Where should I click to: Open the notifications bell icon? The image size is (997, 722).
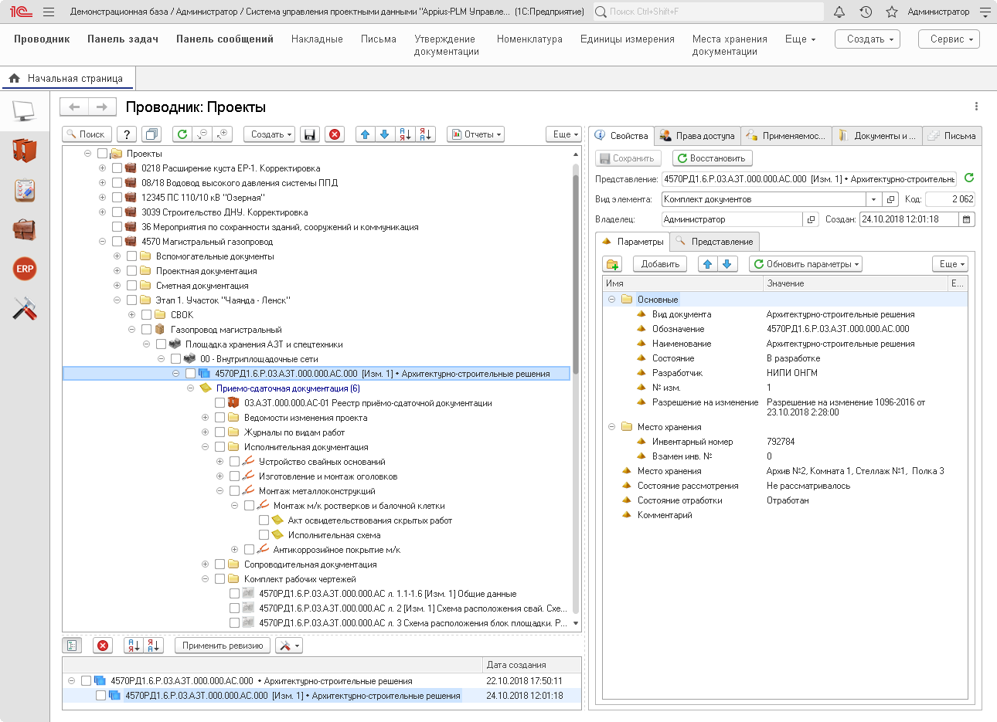839,12
